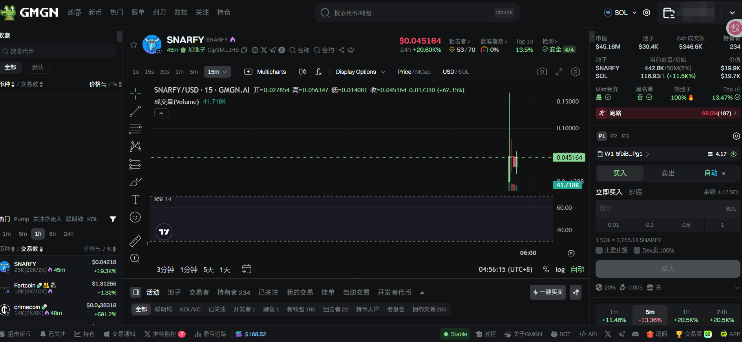Open the Display Options dropdown
The height and width of the screenshot is (342, 742).
[x=361, y=72]
